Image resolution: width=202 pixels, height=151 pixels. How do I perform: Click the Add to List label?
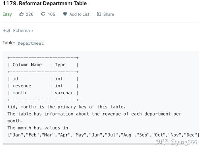[x=79, y=14]
